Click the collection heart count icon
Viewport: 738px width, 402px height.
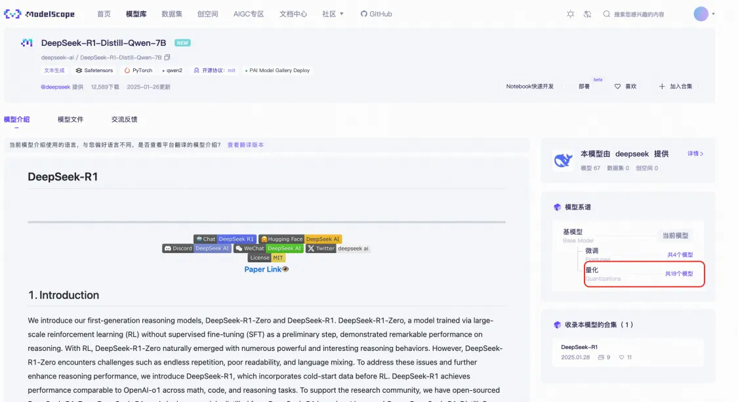[x=621, y=358]
